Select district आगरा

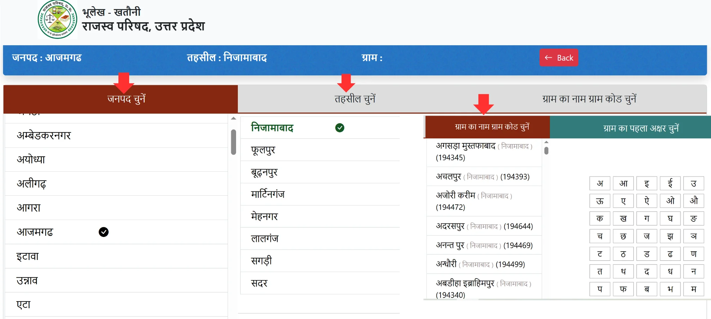pyautogui.click(x=116, y=208)
